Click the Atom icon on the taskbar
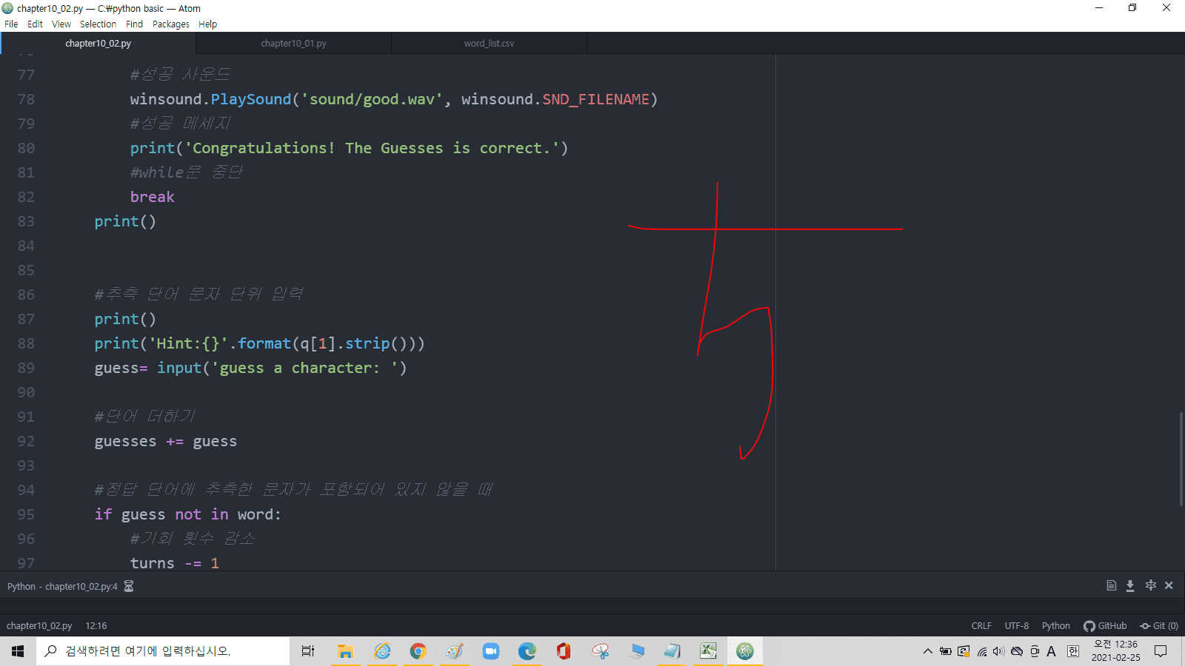Screen dimensions: 1185x666 (745, 651)
